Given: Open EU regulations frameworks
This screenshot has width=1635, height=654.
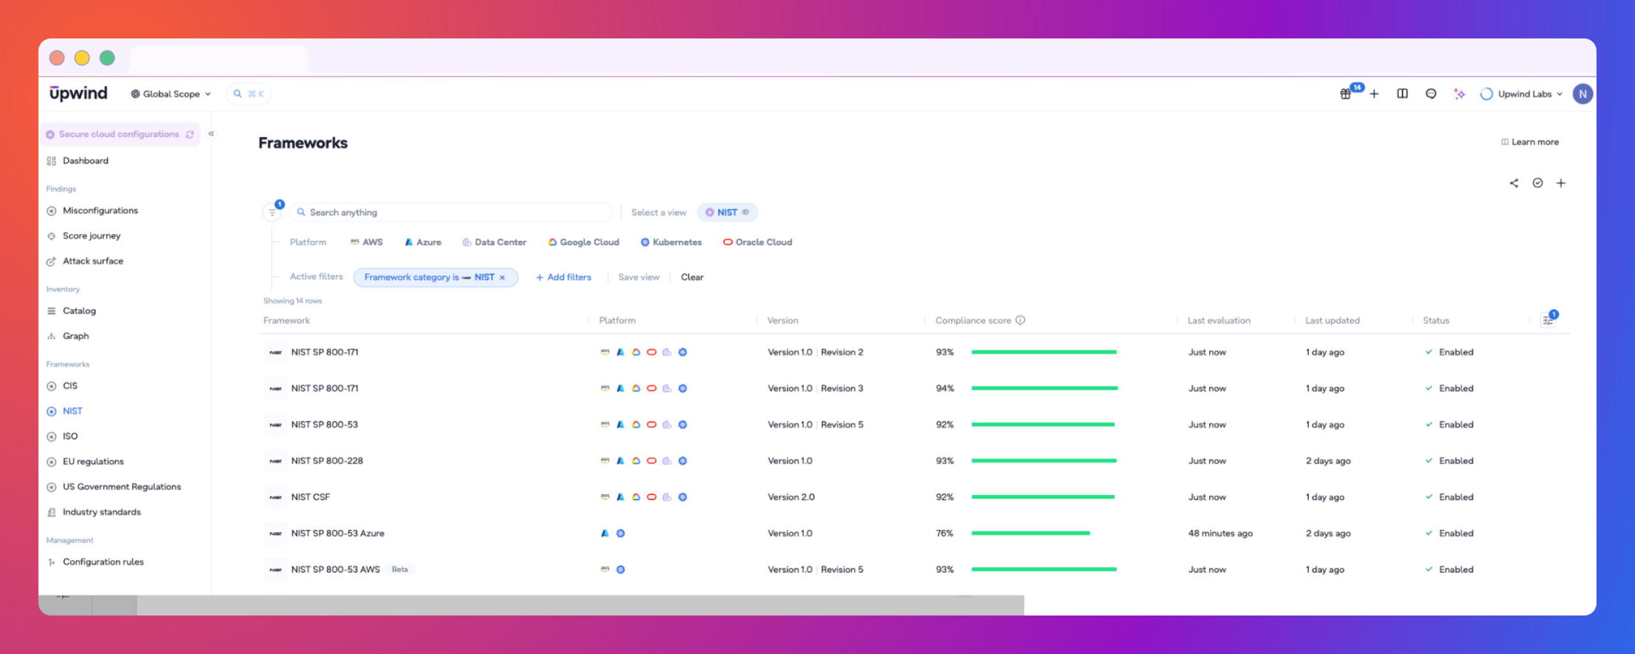Looking at the screenshot, I should click(x=93, y=462).
